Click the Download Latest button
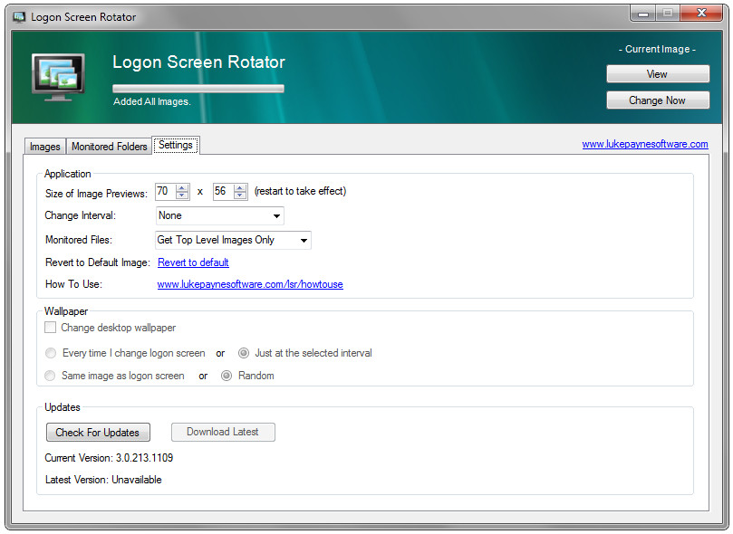The width and height of the screenshot is (733, 534). point(223,432)
